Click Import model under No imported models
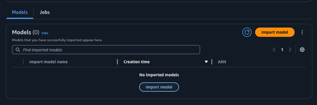This screenshot has height=105, width=317. point(159,87)
